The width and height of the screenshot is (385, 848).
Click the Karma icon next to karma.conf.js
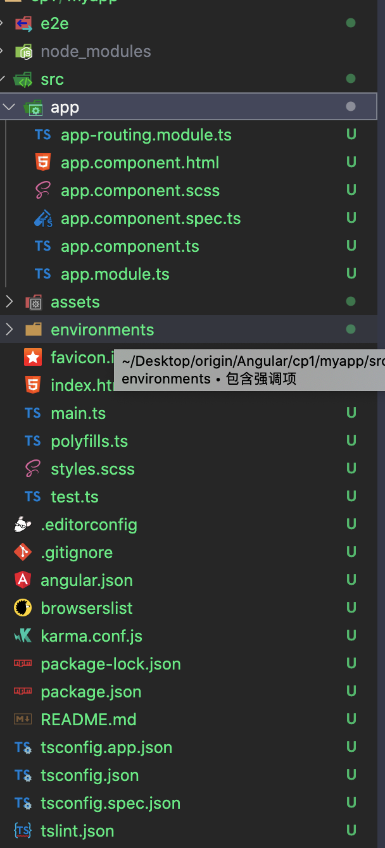coord(23,636)
